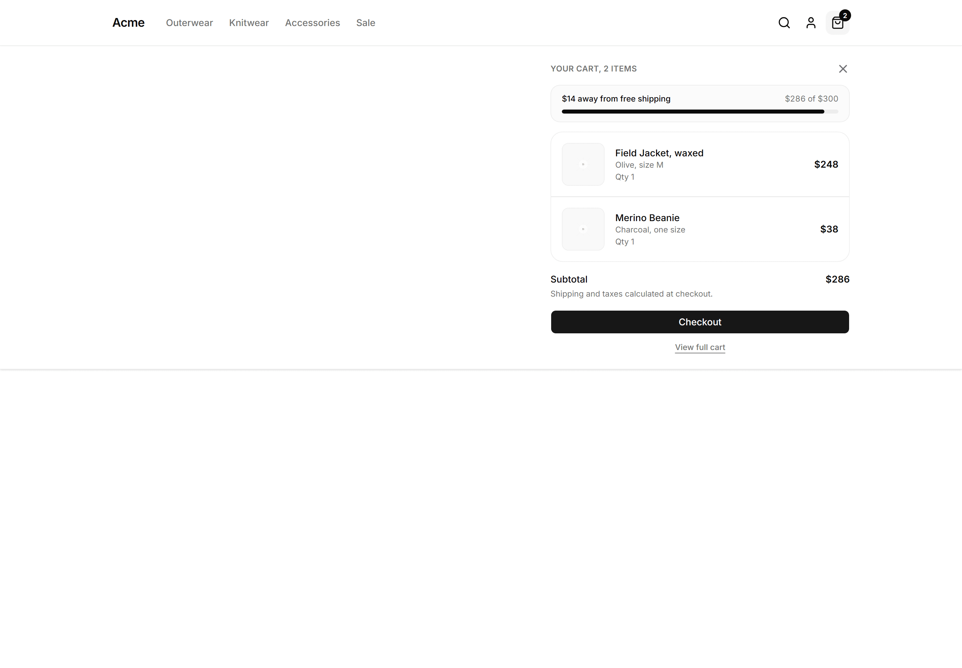Click the Shipping and taxes calculated note
The width and height of the screenshot is (962, 668).
[631, 294]
